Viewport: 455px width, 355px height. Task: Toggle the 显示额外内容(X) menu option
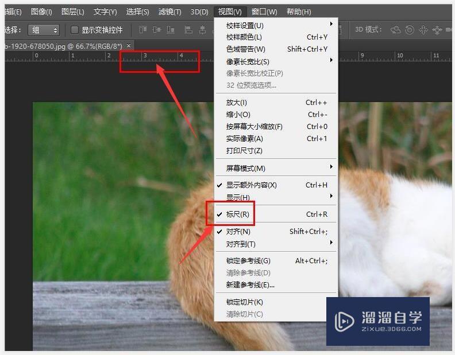coord(276,185)
